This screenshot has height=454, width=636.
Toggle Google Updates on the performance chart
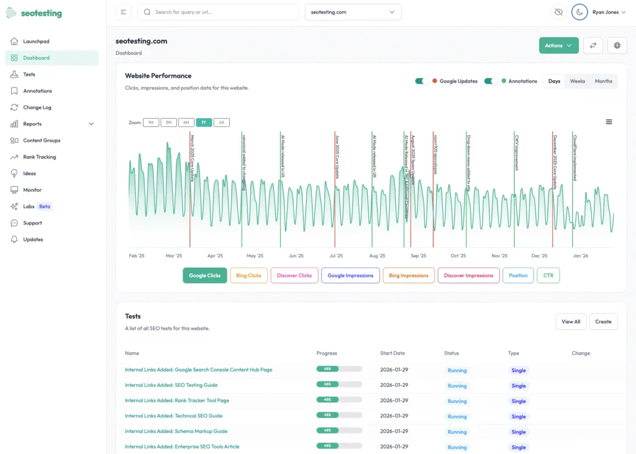(x=420, y=81)
